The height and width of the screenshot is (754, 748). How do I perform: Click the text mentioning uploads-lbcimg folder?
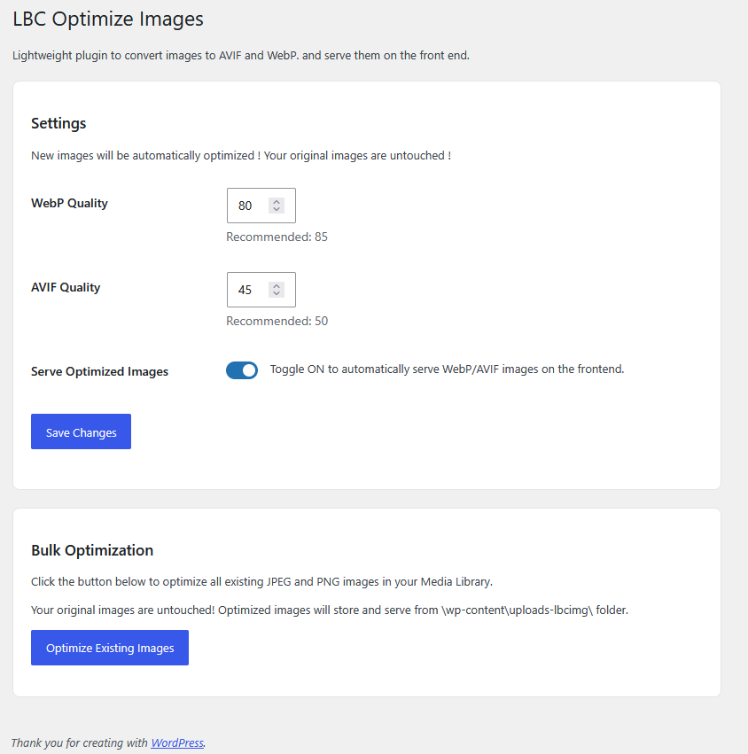[330, 610]
